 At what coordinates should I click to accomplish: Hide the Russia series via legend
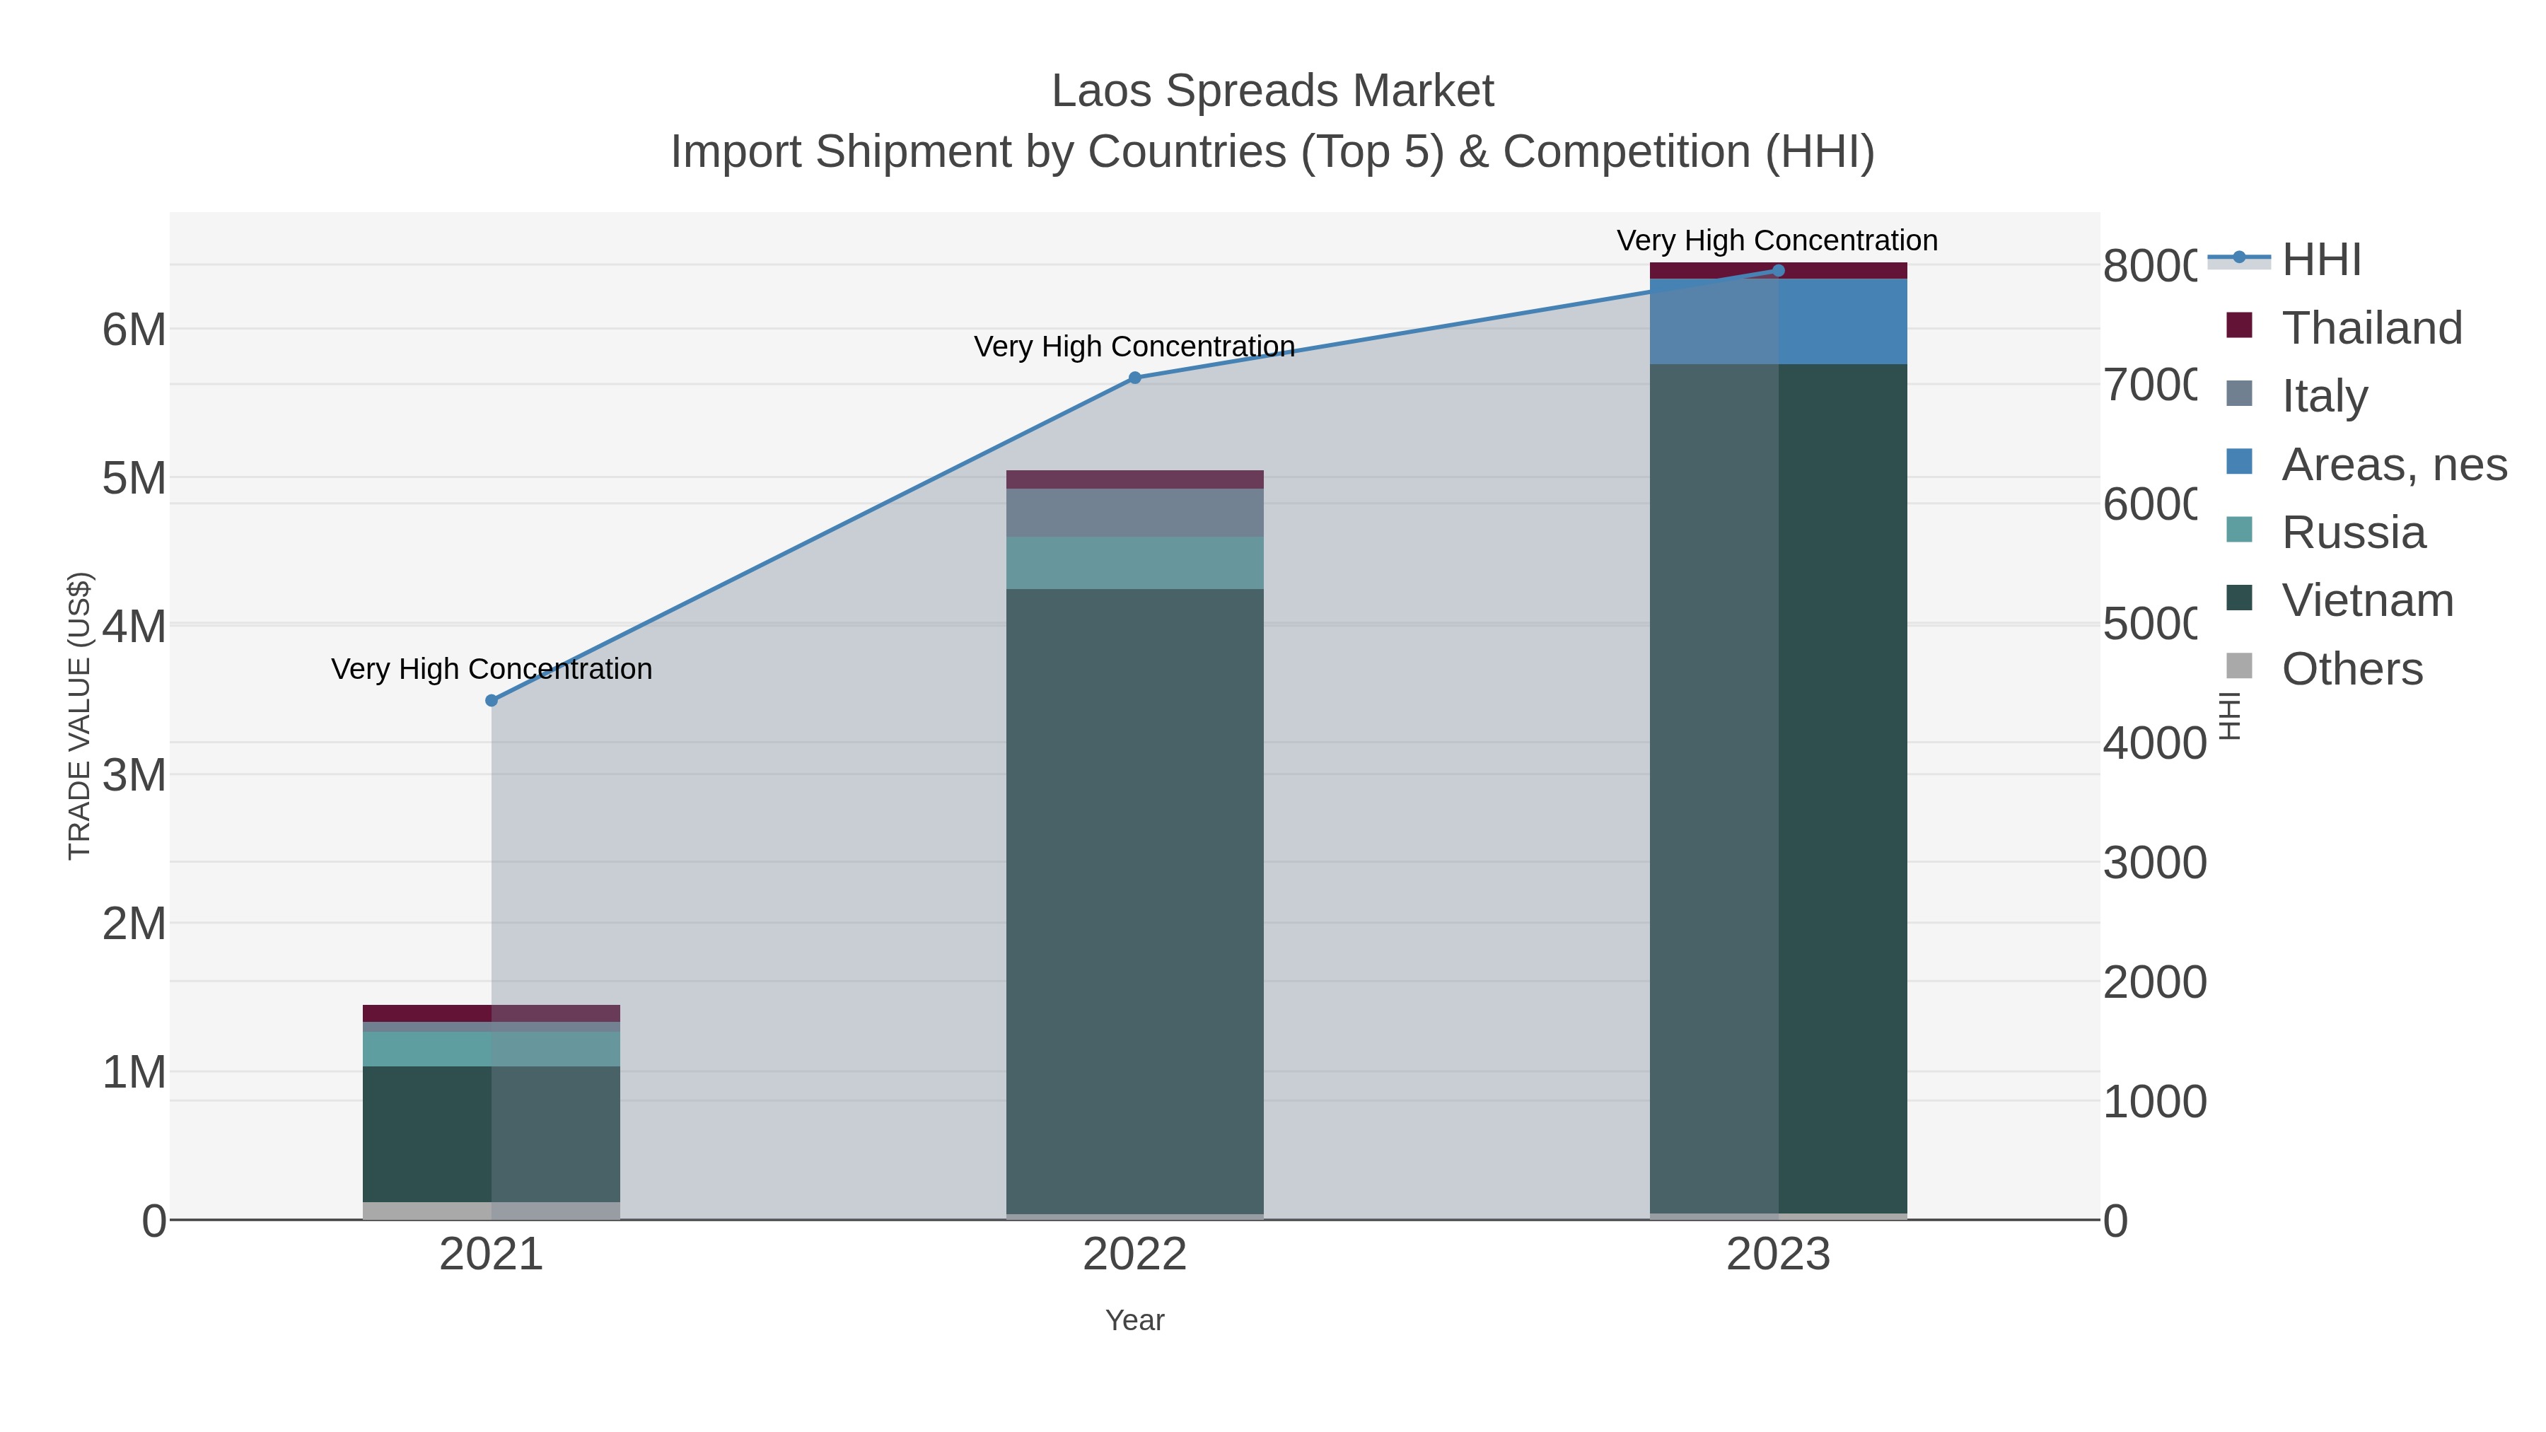coord(2325,532)
